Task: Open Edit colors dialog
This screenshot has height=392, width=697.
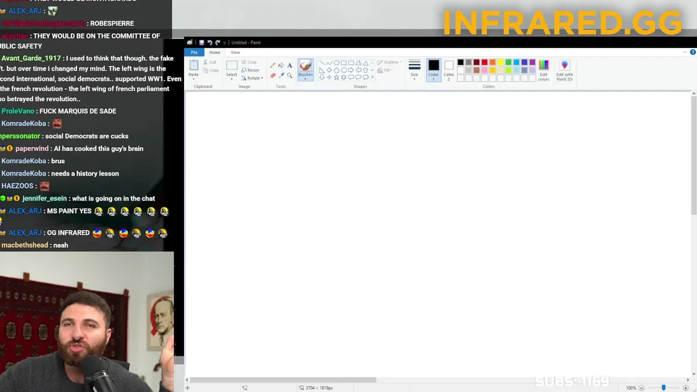Action: pos(543,71)
